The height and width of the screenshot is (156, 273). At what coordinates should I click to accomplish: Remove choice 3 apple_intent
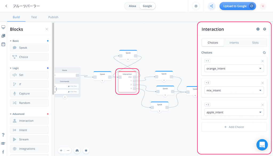pyautogui.click(x=263, y=105)
